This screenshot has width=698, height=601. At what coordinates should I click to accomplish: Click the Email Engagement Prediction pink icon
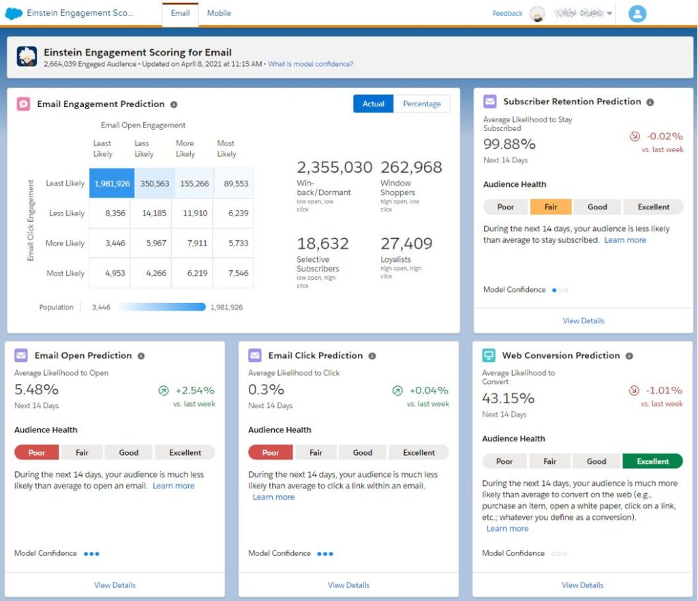pyautogui.click(x=23, y=104)
